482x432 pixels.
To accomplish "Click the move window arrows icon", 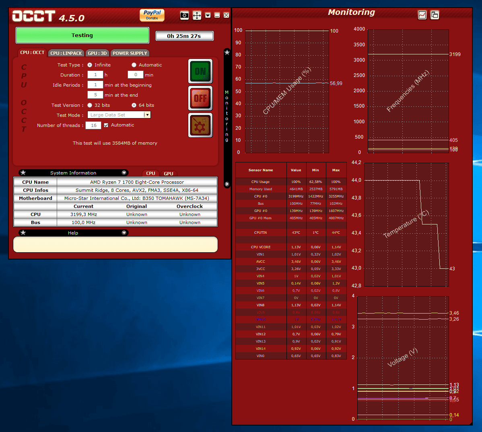I will 197,15.
